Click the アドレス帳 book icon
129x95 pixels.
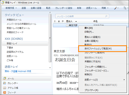(5, 88)
